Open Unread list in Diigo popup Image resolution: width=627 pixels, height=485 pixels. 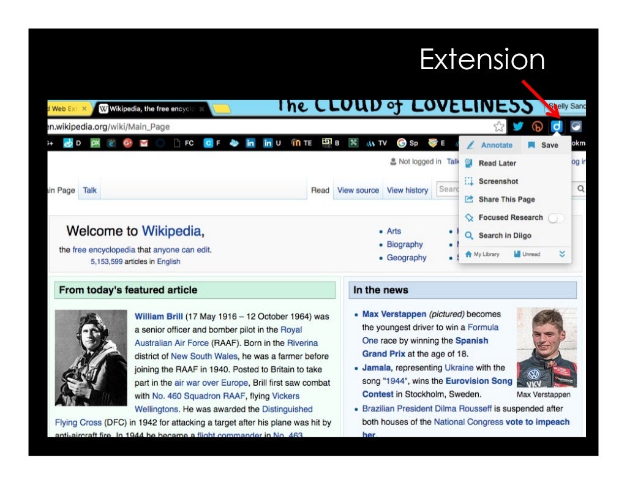click(527, 254)
